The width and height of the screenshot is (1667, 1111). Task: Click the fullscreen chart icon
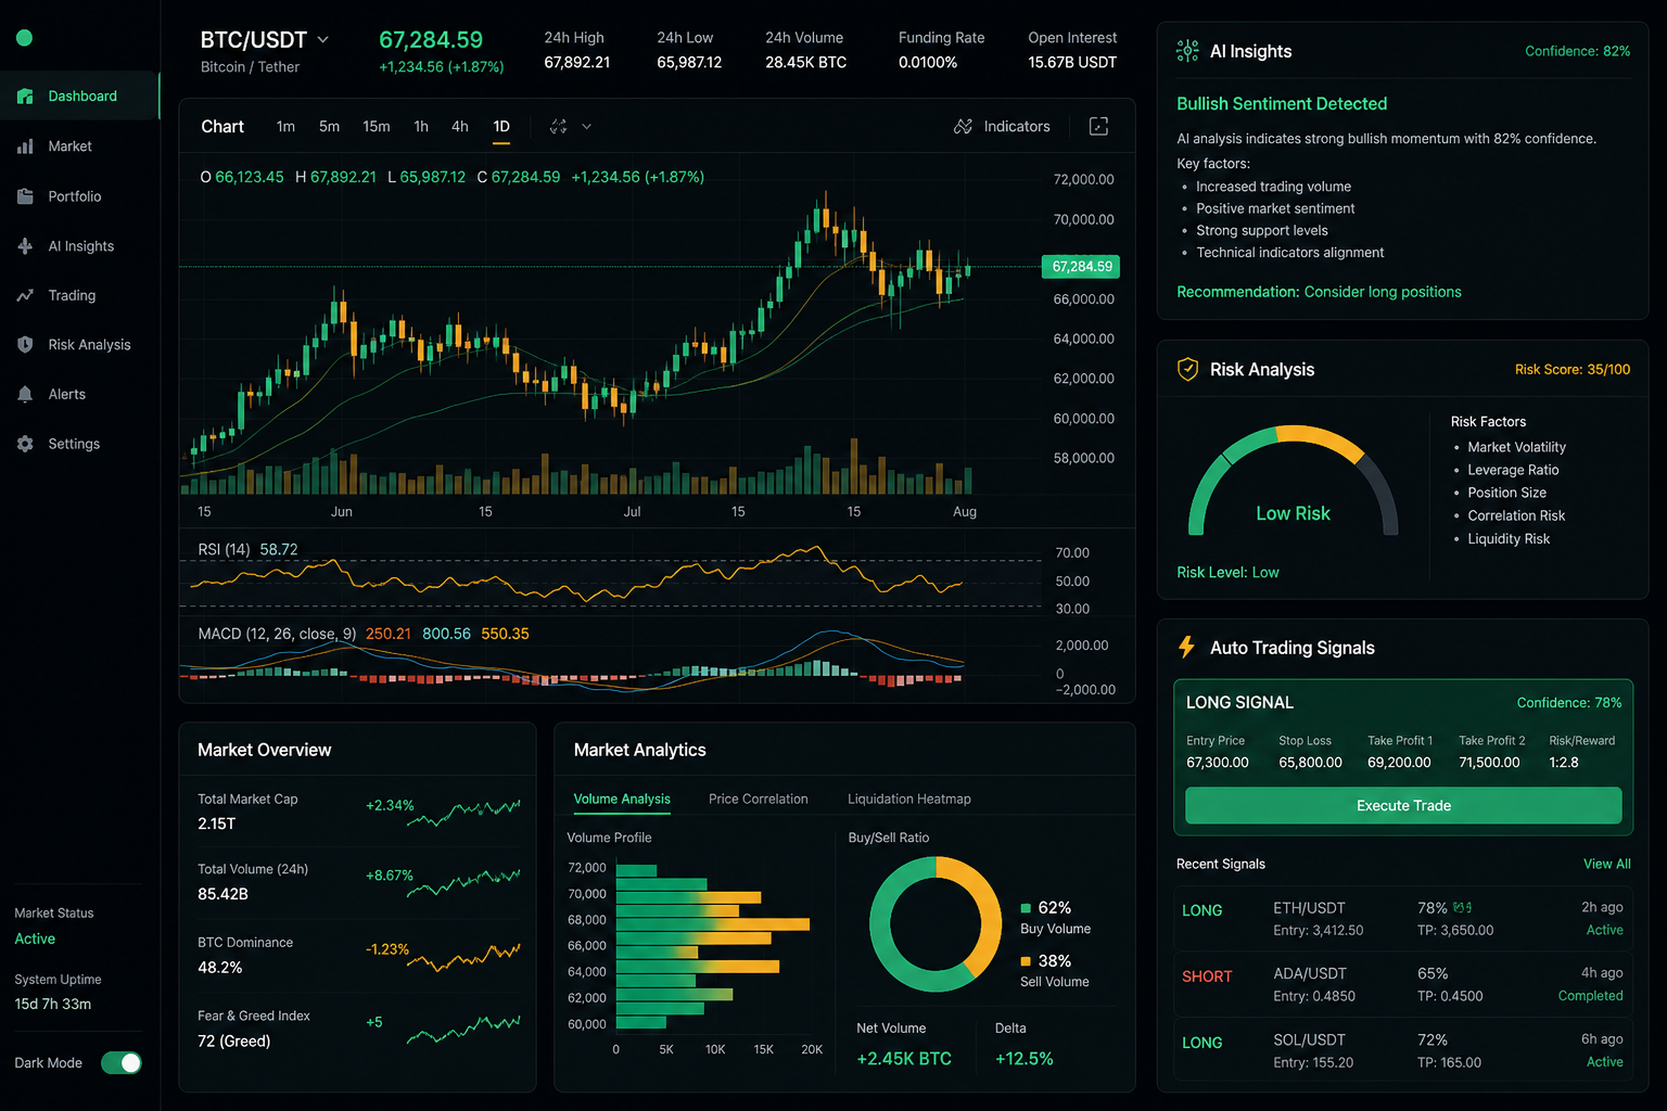tap(1099, 126)
